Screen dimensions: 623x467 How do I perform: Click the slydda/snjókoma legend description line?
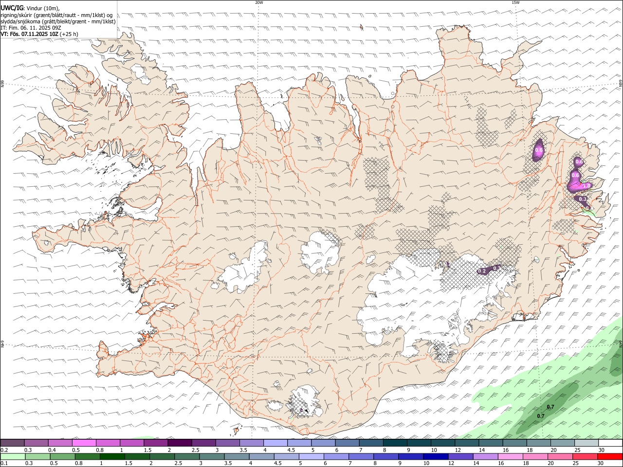[x=58, y=21]
